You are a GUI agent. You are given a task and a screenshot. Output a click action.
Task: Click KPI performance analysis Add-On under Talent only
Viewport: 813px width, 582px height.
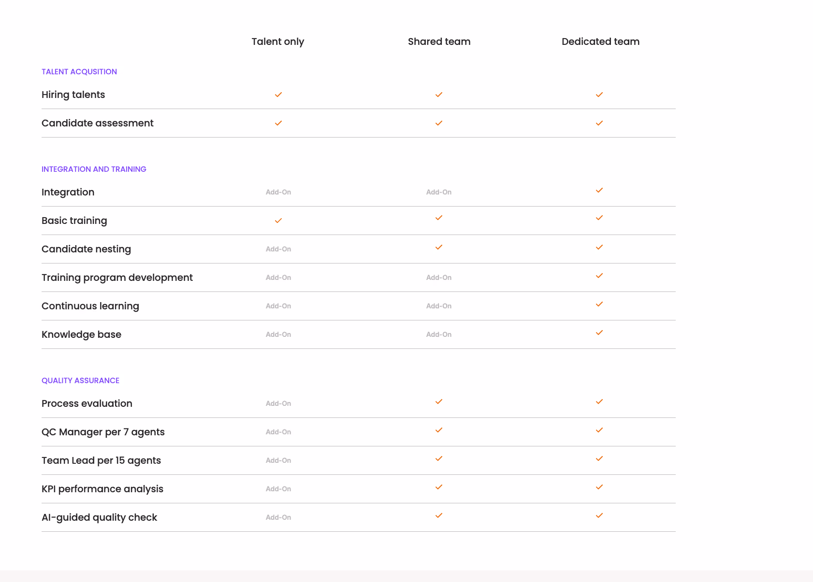coord(278,489)
